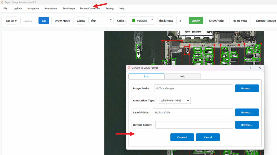Click Stretch Image button

click(x=266, y=21)
